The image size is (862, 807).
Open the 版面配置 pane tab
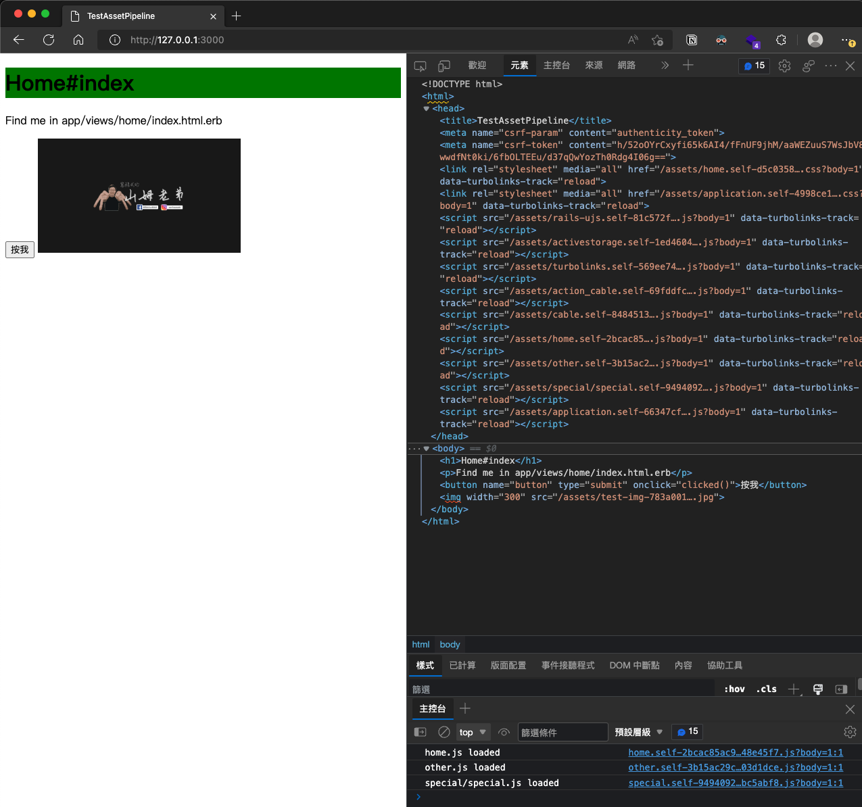tap(508, 666)
